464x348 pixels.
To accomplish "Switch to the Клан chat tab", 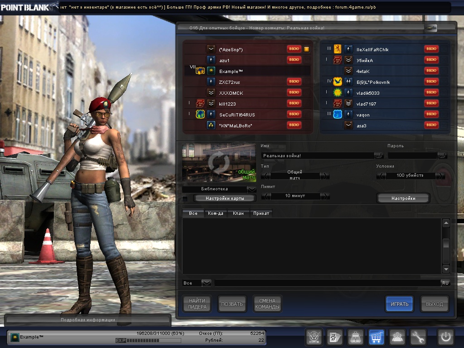I will 238,213.
